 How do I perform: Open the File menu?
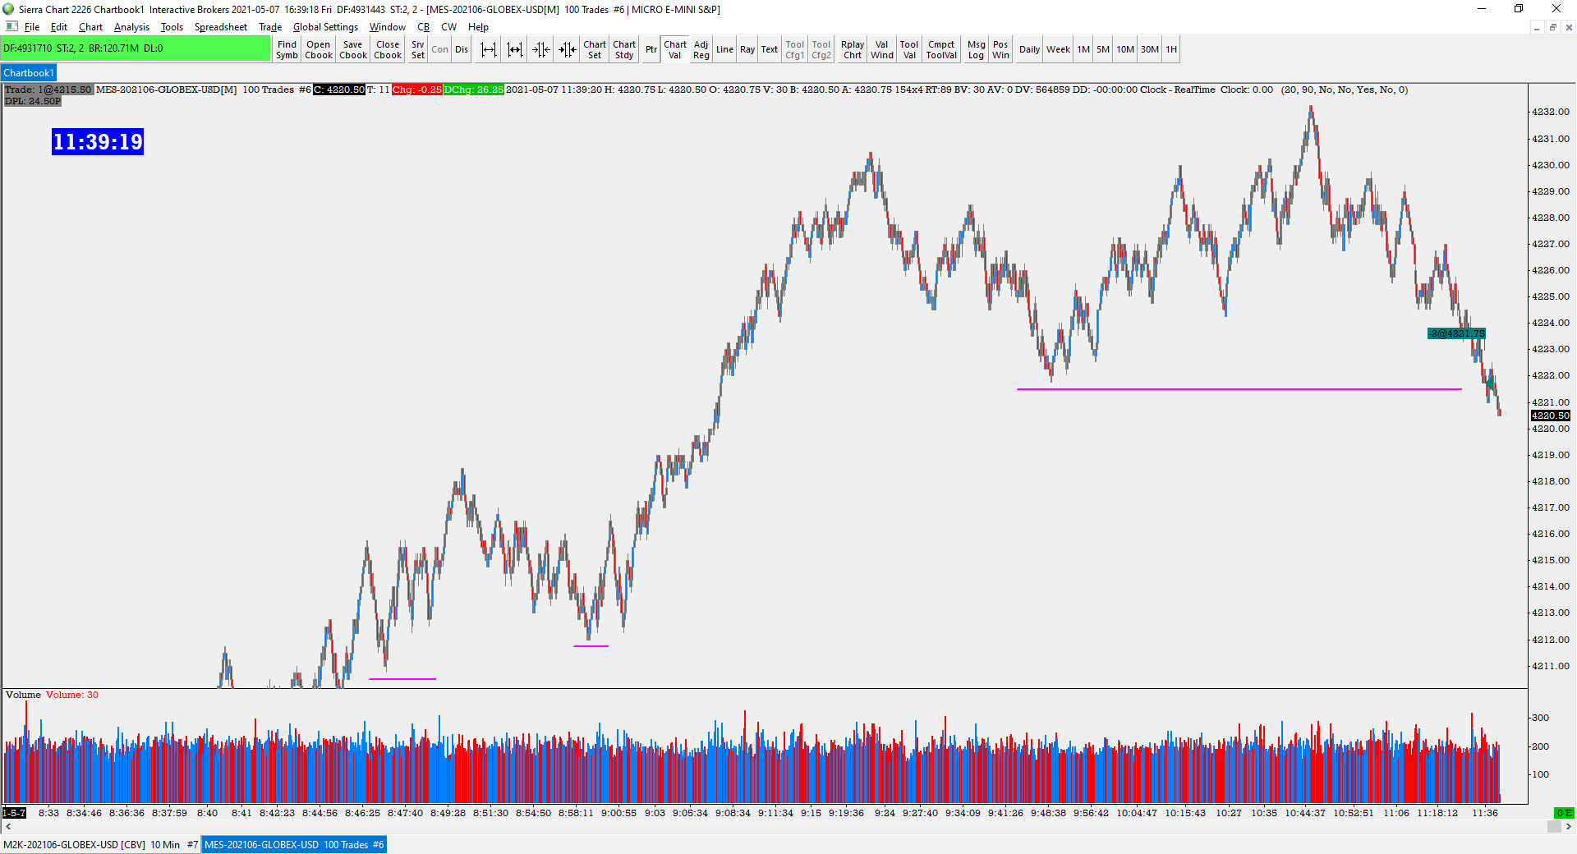(x=32, y=27)
